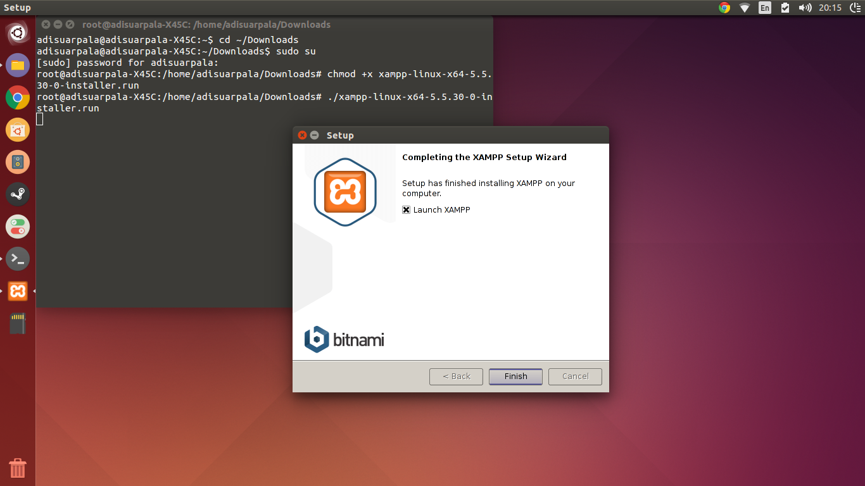
Task: Open the SD card device icon
Action: pos(18,323)
